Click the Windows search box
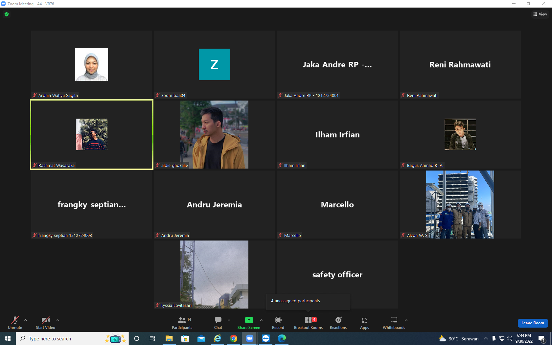 pos(72,338)
